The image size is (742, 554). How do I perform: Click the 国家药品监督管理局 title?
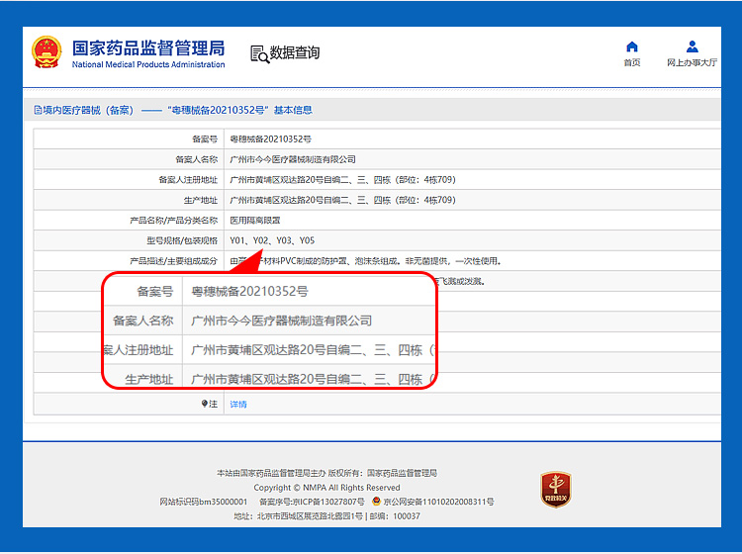pyautogui.click(x=148, y=48)
